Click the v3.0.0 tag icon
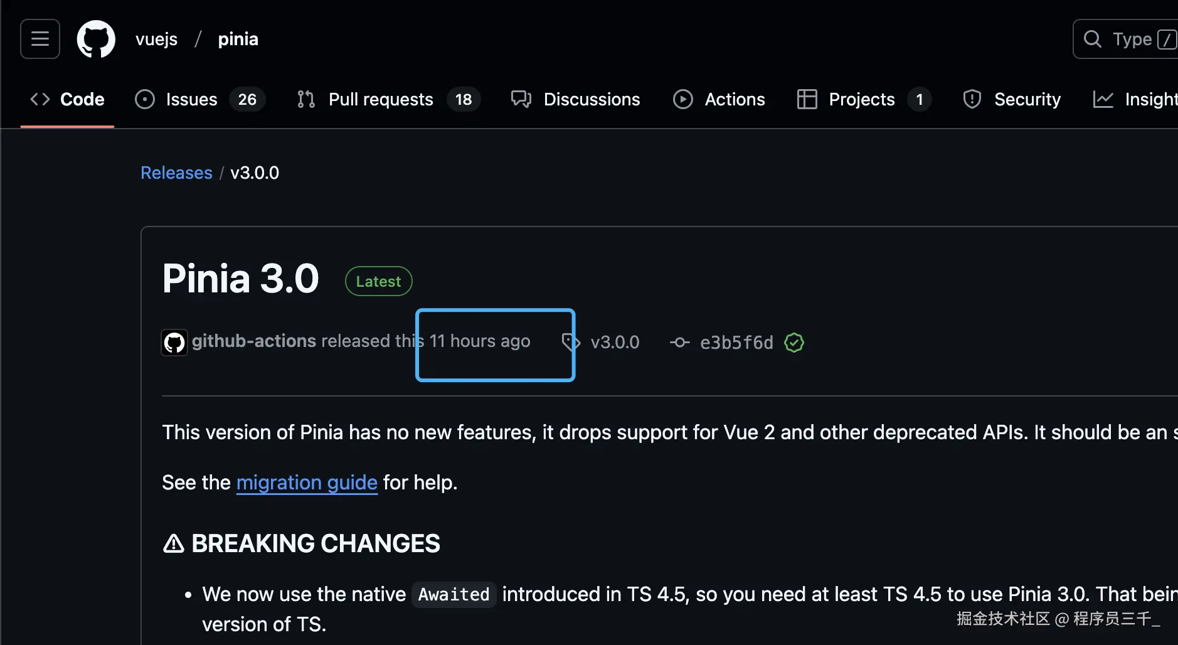This screenshot has height=645, width=1178. (570, 342)
